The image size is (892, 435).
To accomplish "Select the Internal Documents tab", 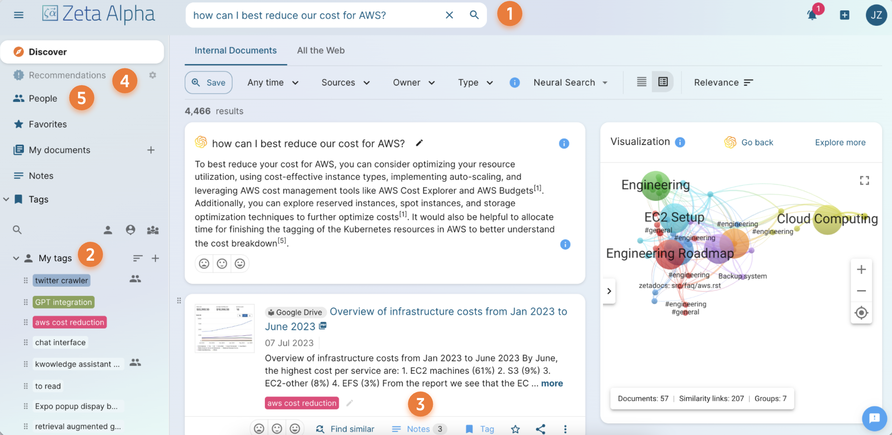I will [x=236, y=50].
